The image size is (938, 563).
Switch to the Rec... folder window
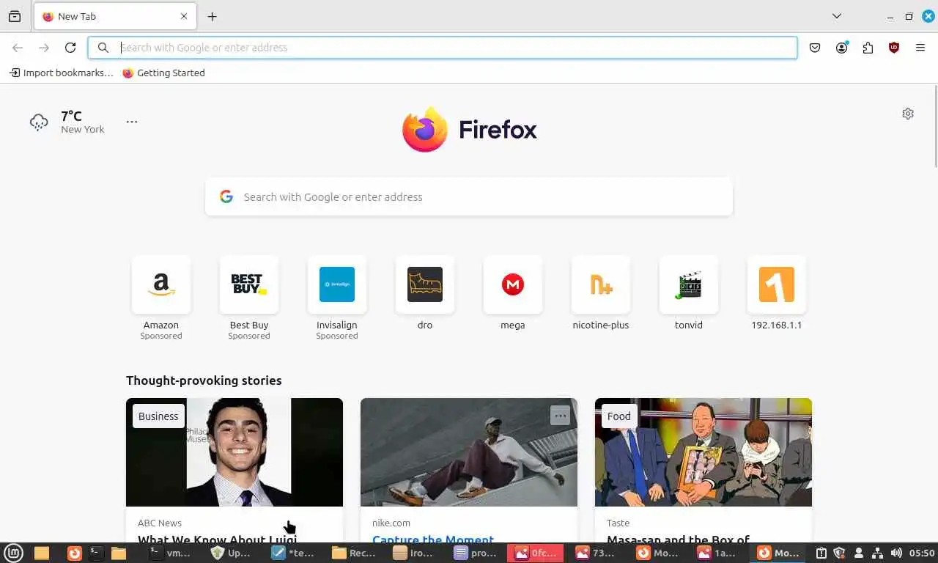[354, 553]
